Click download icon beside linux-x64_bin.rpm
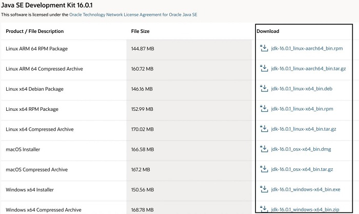This screenshot has height=214, width=359. point(264,109)
